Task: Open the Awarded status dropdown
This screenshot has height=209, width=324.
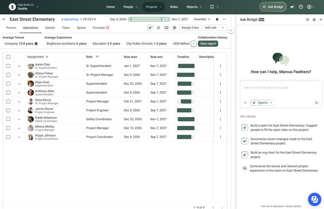Action: point(202,19)
